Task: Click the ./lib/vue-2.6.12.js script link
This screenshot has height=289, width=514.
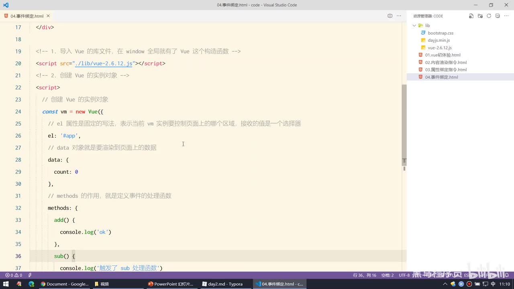Action: click(x=104, y=63)
